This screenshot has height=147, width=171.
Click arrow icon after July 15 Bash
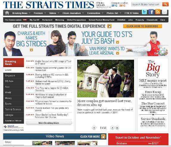[x=117, y=42]
